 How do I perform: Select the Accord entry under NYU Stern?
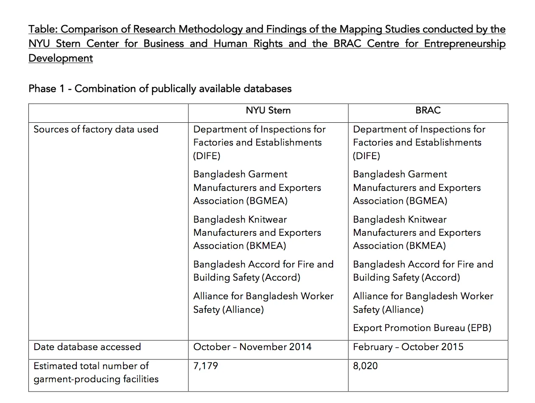pos(263,271)
